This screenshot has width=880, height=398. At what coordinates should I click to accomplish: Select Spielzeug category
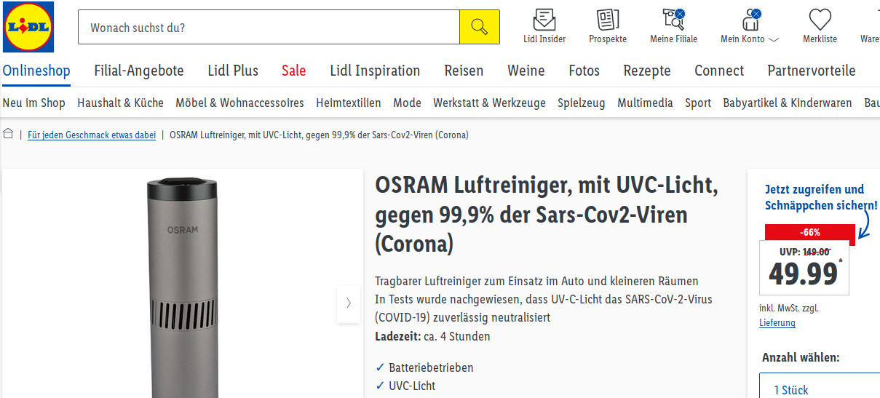[x=582, y=103]
